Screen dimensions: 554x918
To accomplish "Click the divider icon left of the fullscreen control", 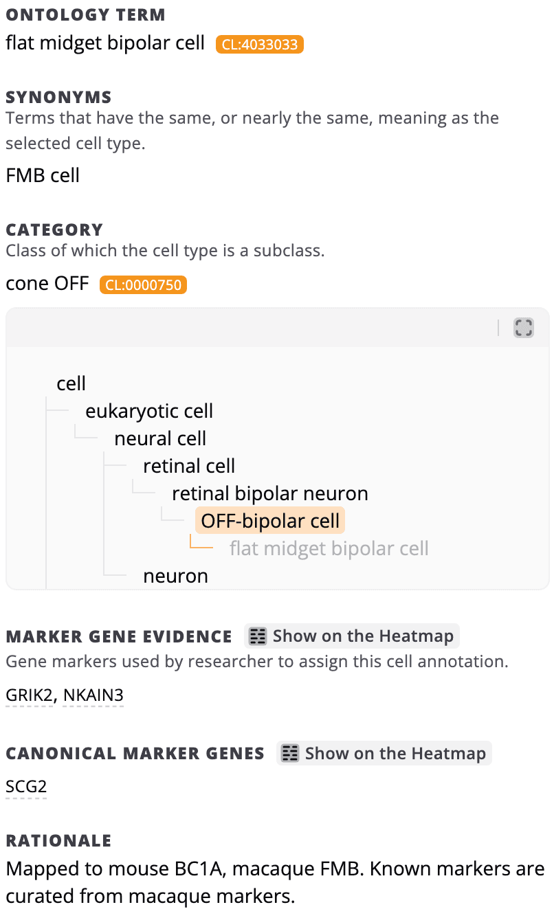I will (x=500, y=326).
